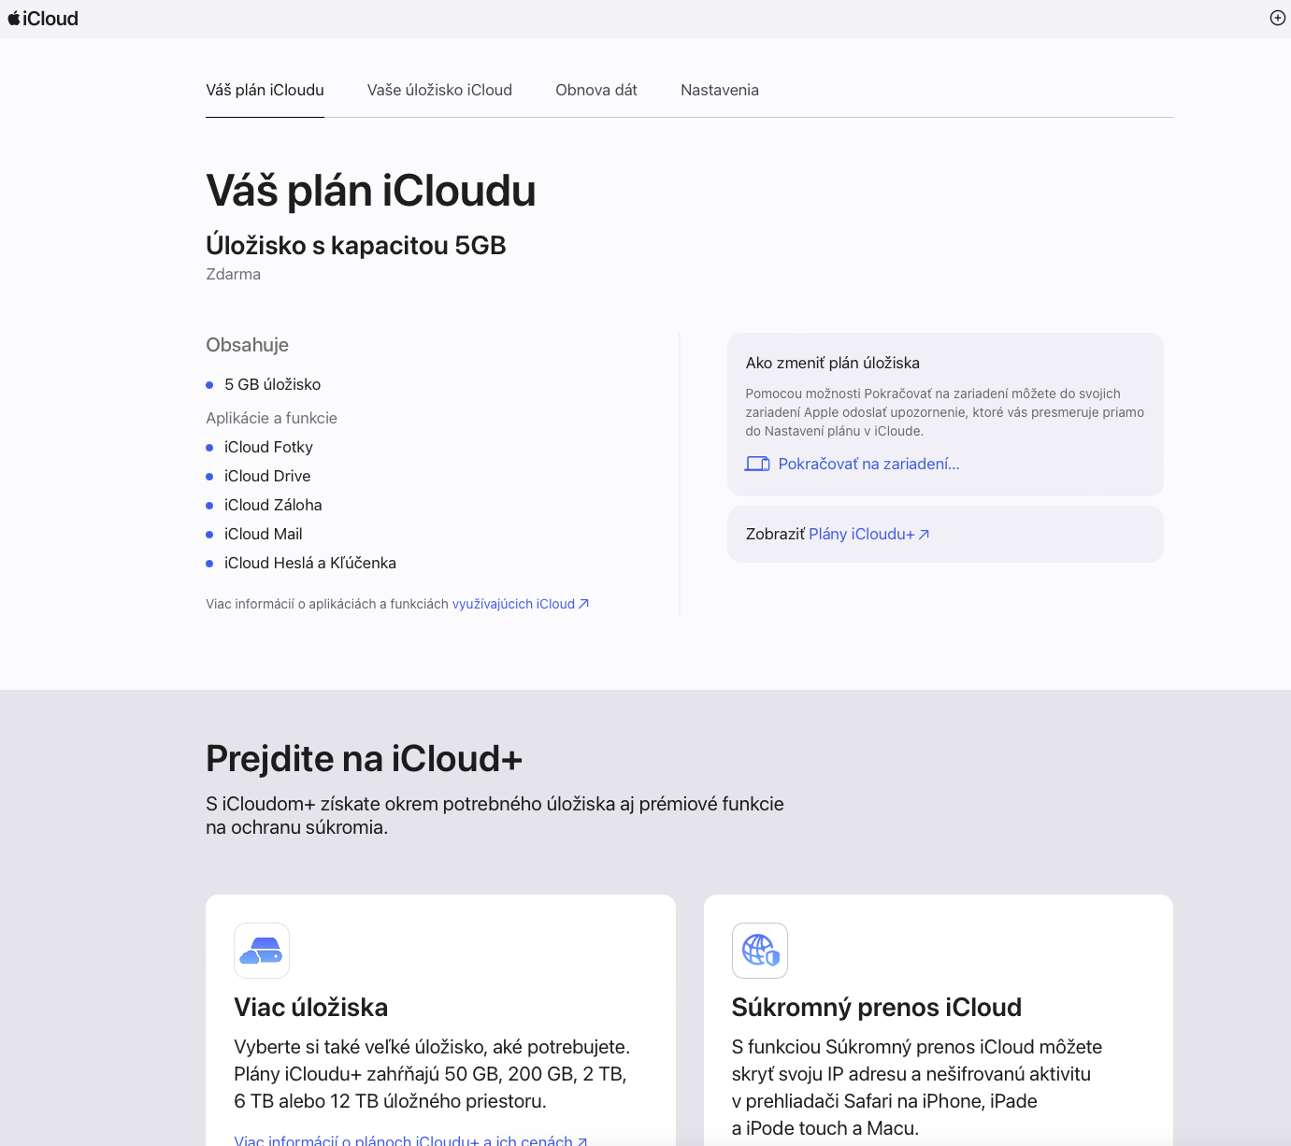Switch to the Vaše úložisko iCloud tab
1291x1146 pixels.
[x=439, y=90]
